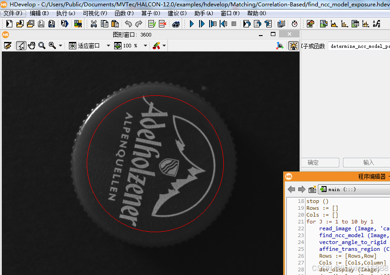The width and height of the screenshot is (390, 275).
Task: Select the magnifying glass zoom tool
Action: pos(42,46)
